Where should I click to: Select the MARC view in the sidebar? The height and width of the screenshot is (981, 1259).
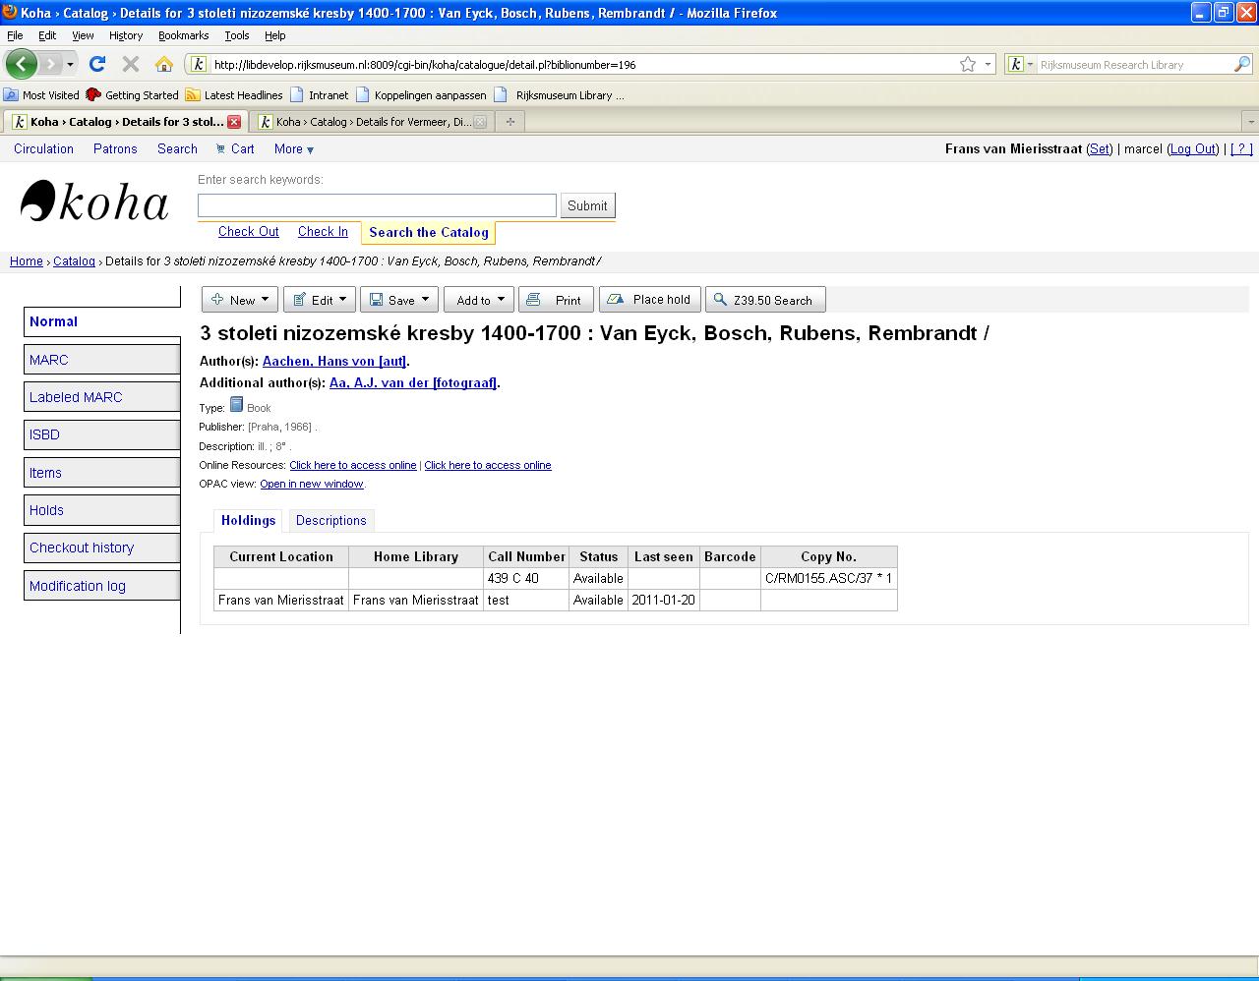tap(49, 360)
